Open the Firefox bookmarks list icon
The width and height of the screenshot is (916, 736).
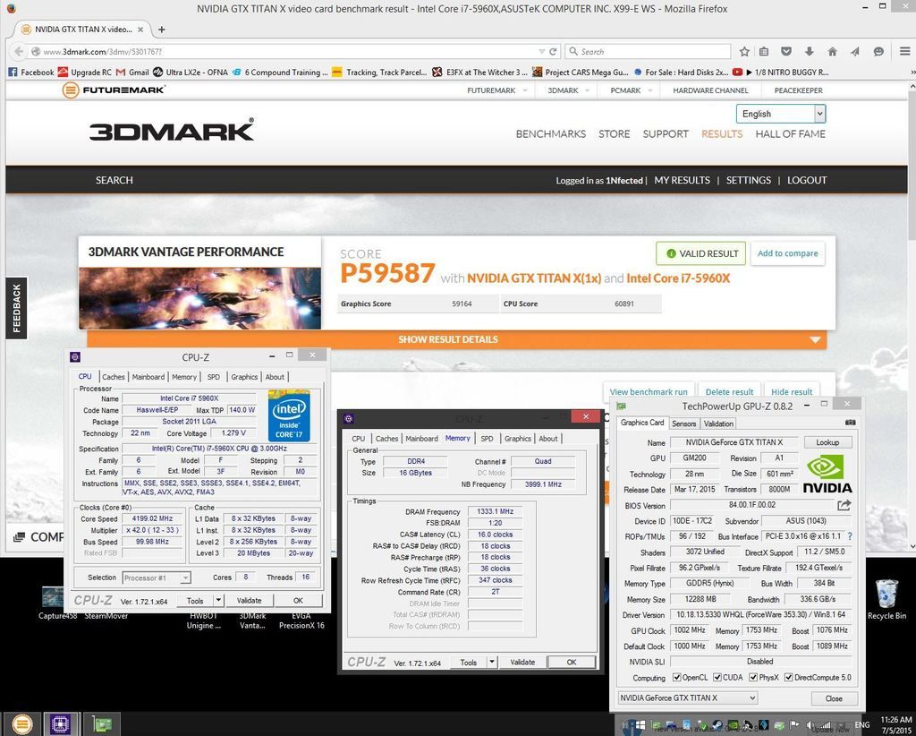click(764, 51)
